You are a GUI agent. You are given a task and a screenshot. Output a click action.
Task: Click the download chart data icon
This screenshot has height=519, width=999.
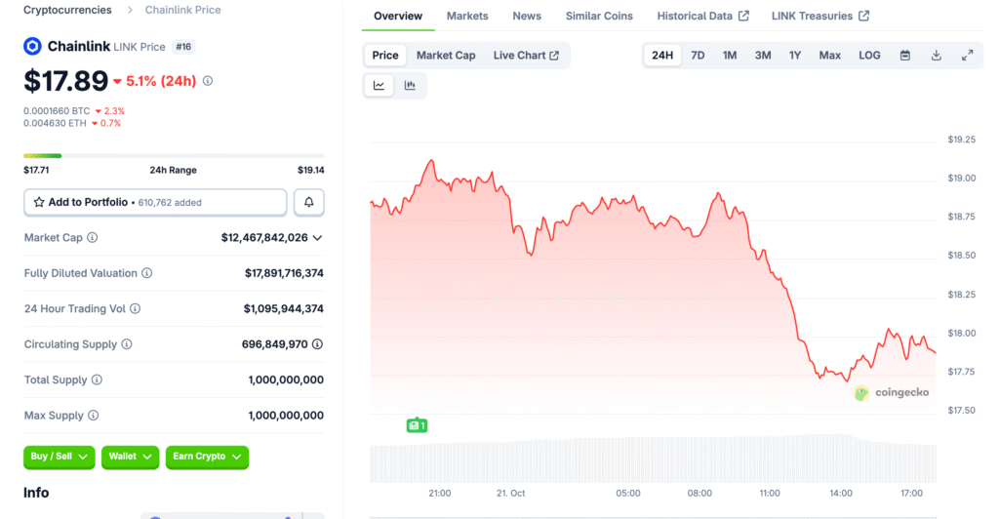pyautogui.click(x=936, y=56)
